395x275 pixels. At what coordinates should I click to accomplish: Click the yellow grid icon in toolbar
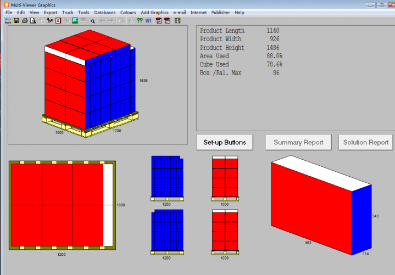(x=177, y=21)
